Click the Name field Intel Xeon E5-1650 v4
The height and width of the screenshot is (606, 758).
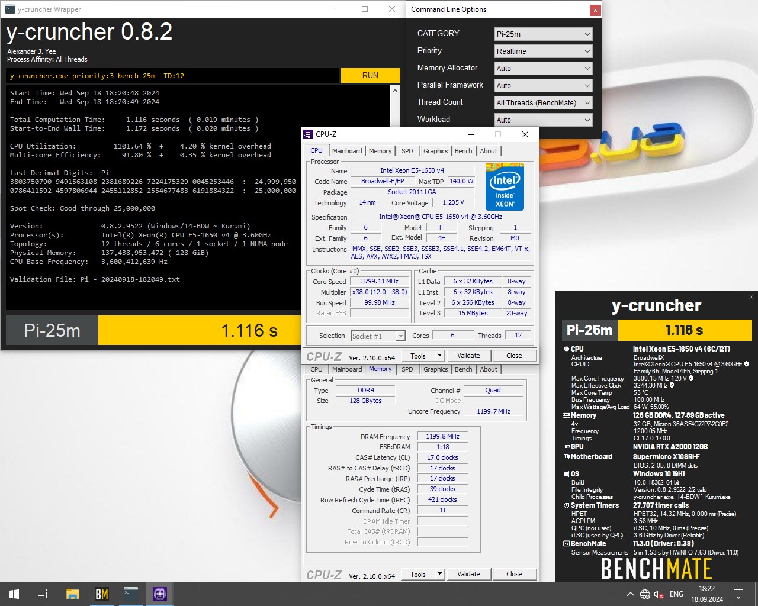tap(412, 170)
